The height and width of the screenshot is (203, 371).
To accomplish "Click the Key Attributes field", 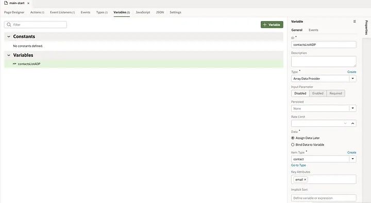I will (324, 179).
